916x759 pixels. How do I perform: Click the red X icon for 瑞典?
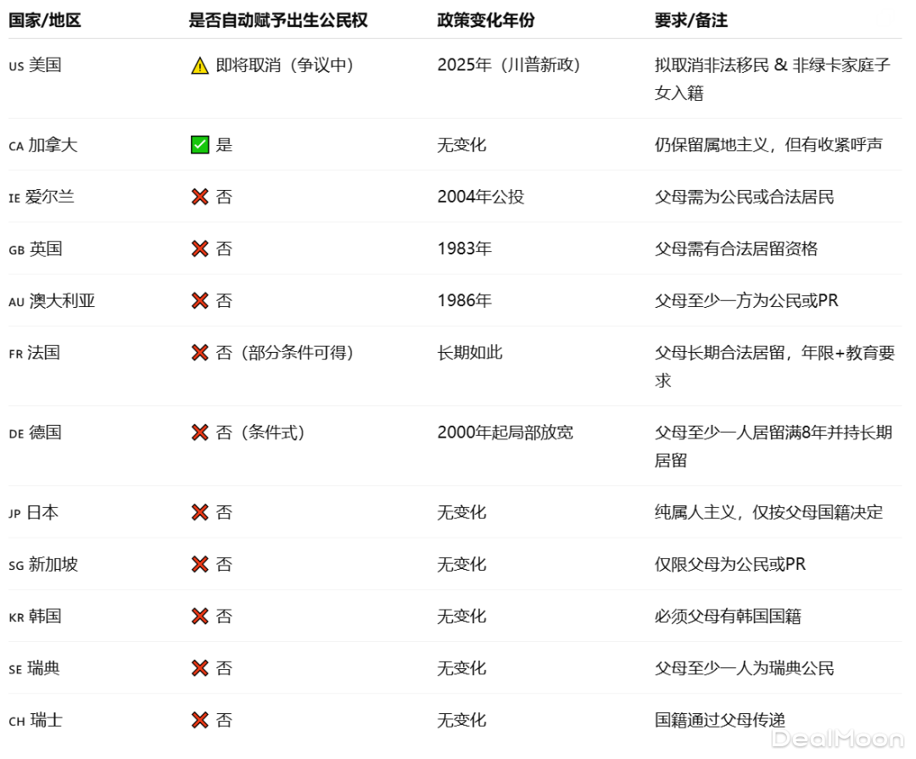(200, 668)
